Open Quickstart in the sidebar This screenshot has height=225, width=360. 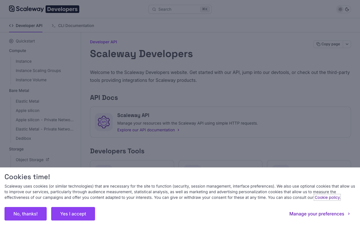(x=25, y=41)
